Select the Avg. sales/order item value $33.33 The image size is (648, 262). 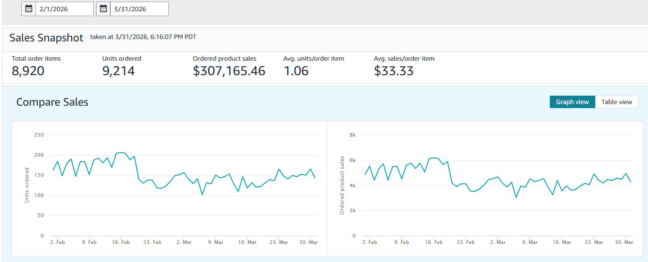393,71
